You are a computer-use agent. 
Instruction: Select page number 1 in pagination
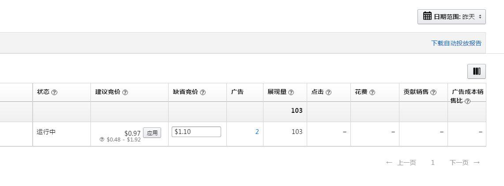(433, 163)
